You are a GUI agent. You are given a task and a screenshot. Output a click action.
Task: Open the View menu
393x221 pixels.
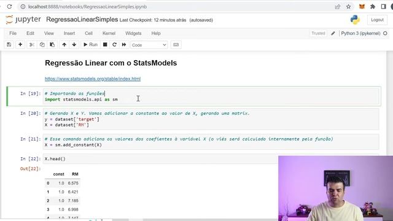coord(49,33)
